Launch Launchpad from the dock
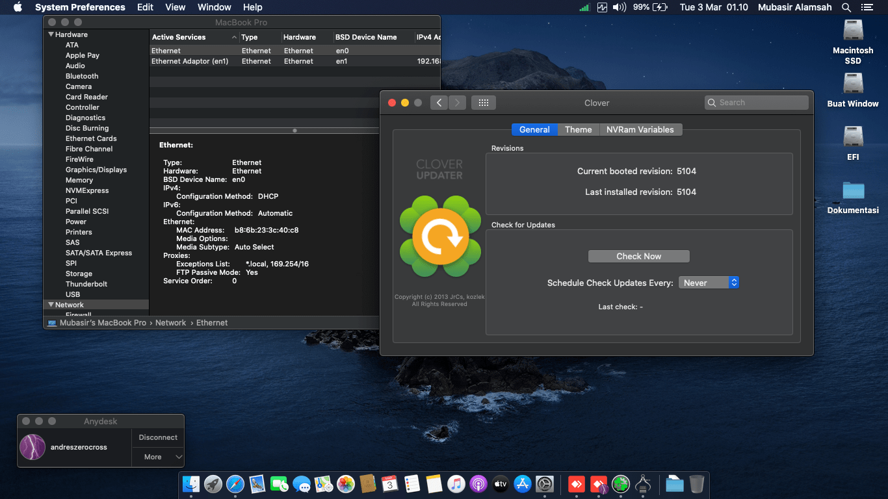The height and width of the screenshot is (499, 888). coord(213,483)
